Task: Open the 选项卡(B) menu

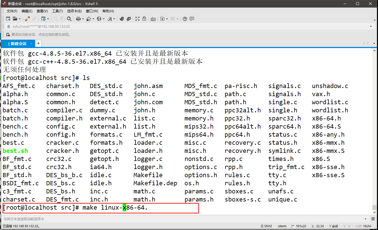Action: coord(74,11)
